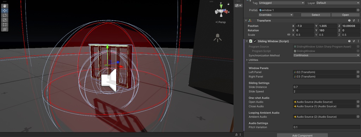Click the green Y axis cone of the scene gizmo
361x137 pixels.
click(x=221, y=6)
